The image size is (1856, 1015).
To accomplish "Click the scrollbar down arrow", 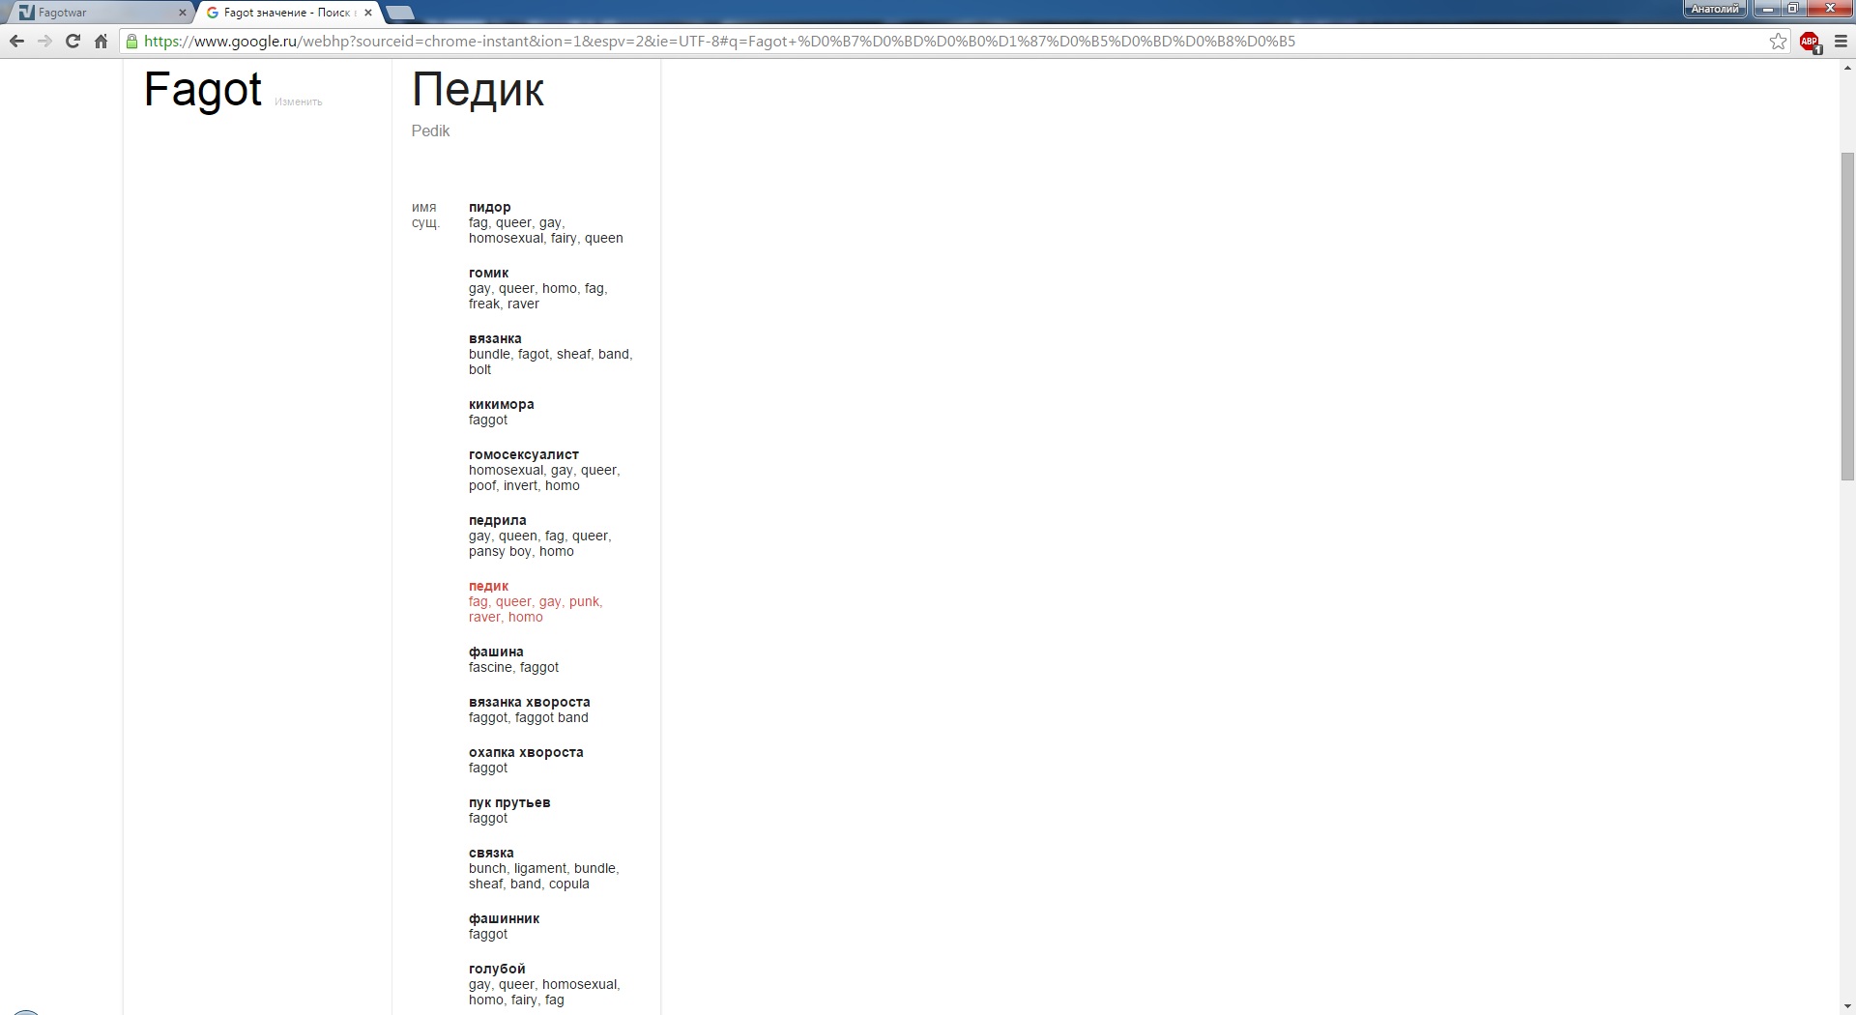I will tap(1847, 1006).
